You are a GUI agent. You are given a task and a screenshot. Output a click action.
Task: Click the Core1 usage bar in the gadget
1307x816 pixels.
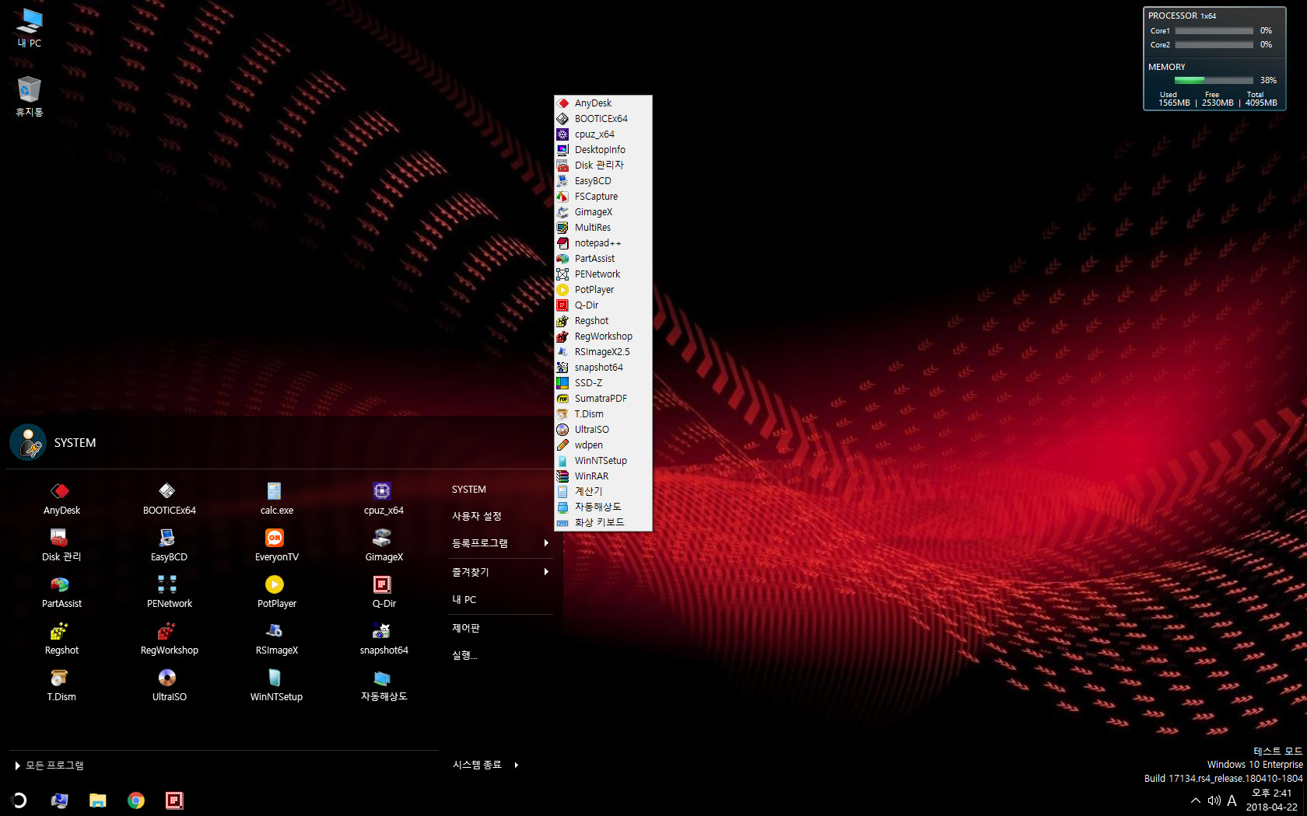pyautogui.click(x=1214, y=31)
